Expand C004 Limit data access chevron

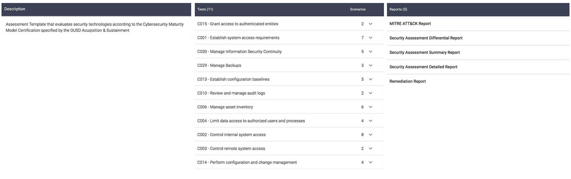[370, 121]
